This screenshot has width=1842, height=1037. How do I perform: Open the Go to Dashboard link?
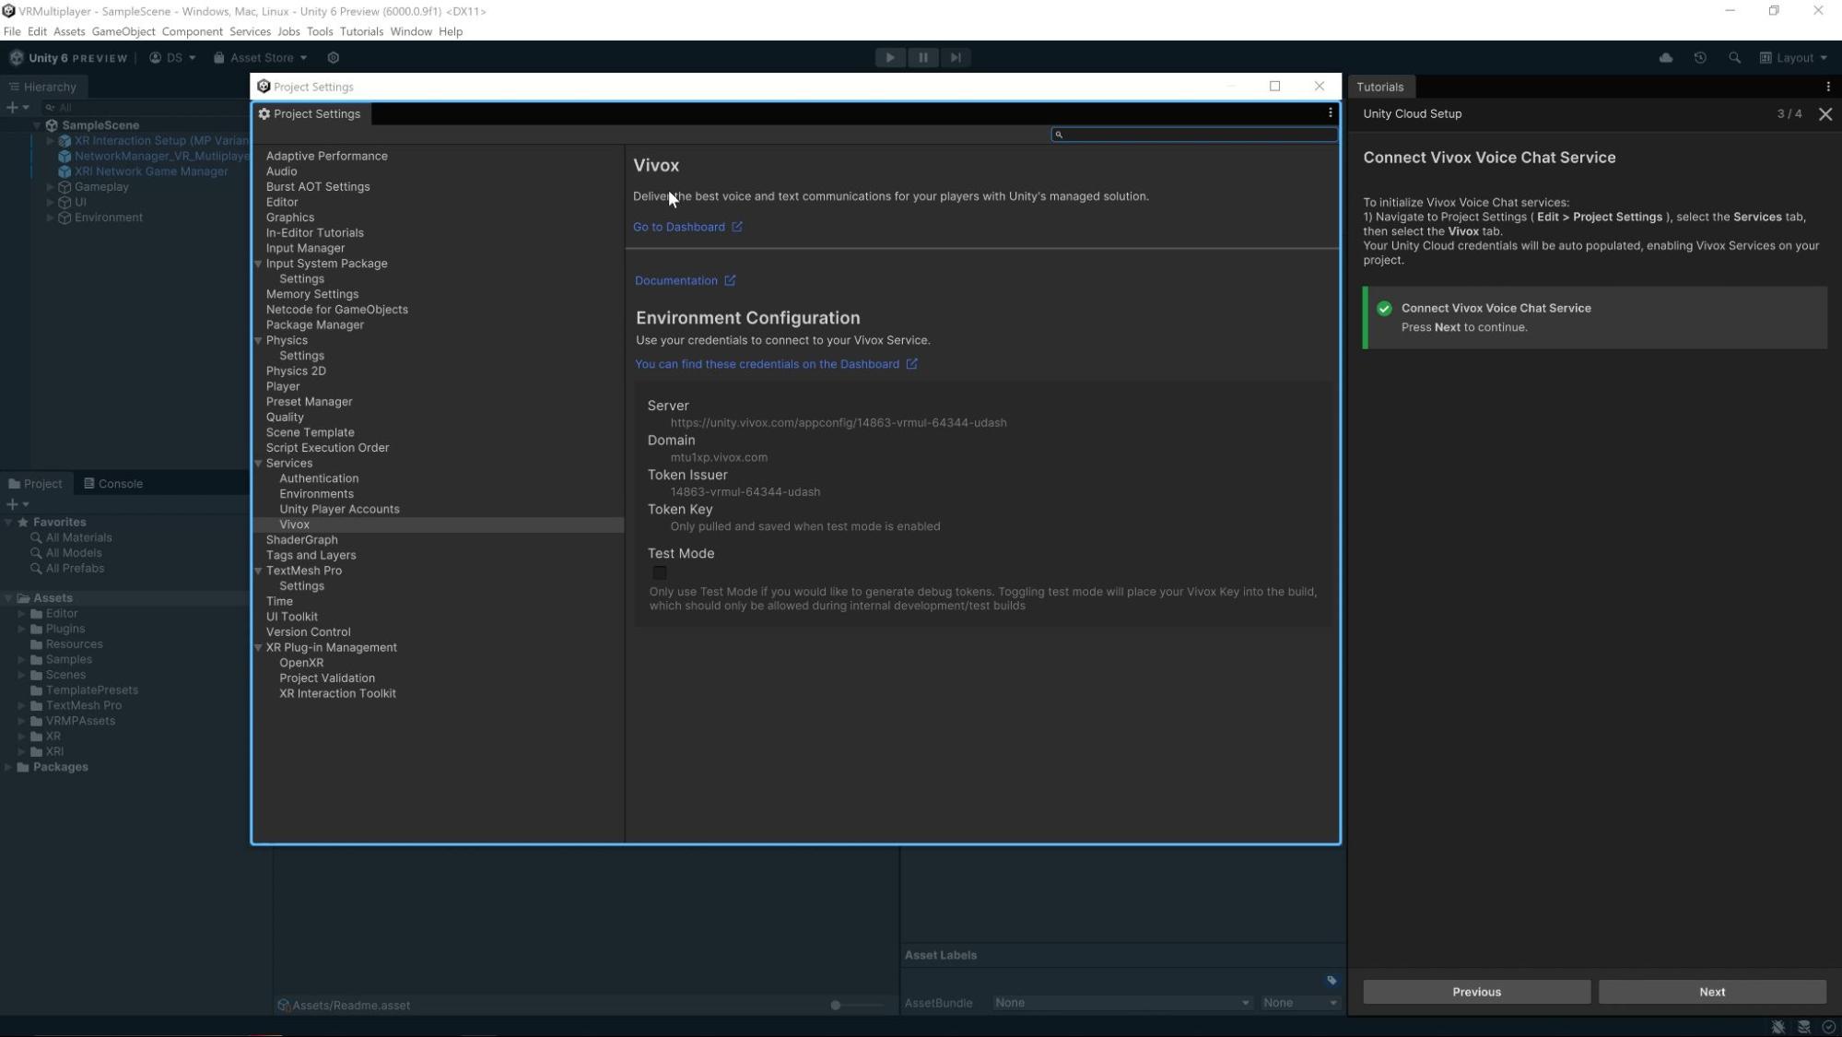680,227
